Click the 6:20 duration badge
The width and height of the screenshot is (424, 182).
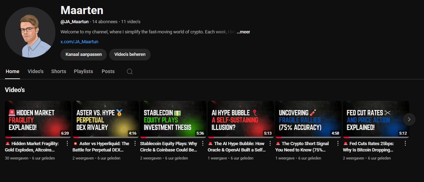[x=65, y=134]
